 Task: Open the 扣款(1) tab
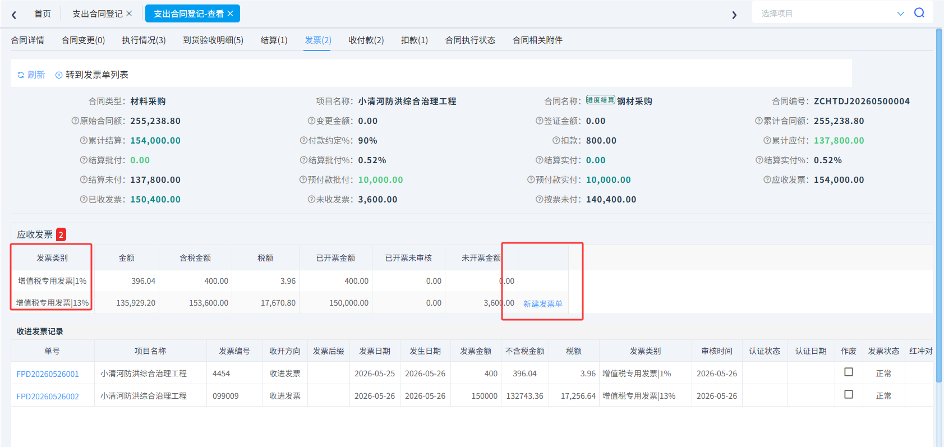415,40
